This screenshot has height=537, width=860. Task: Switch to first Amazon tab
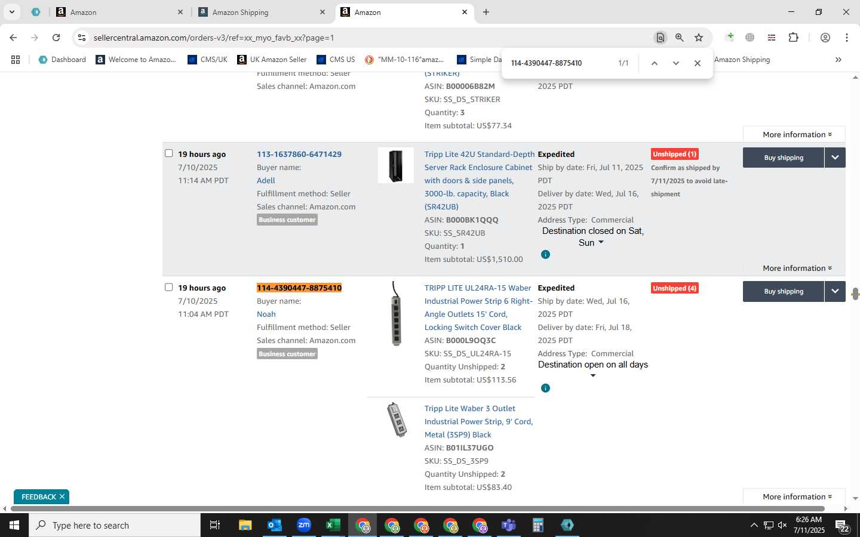coord(119,12)
